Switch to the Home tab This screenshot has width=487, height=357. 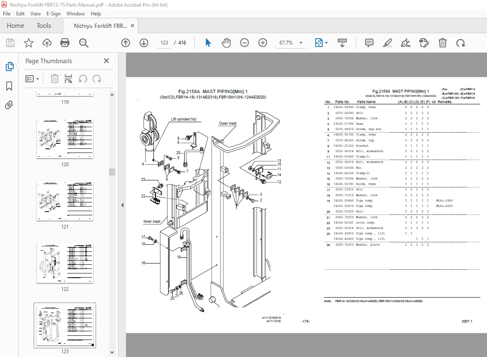(15, 26)
